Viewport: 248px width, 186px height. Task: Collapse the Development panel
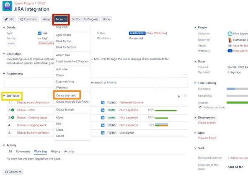coord(195,118)
